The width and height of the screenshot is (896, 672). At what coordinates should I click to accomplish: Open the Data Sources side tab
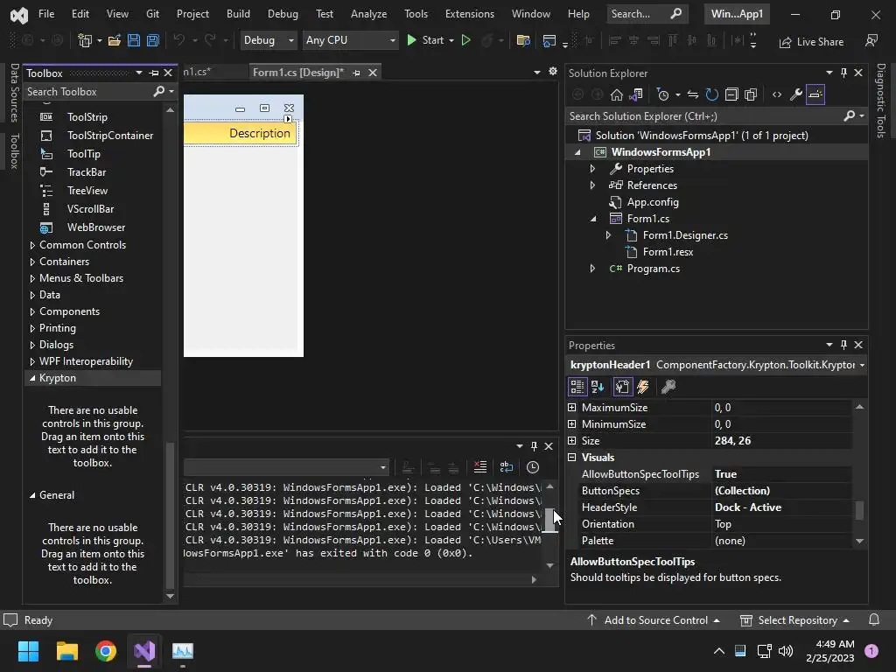[x=15, y=93]
